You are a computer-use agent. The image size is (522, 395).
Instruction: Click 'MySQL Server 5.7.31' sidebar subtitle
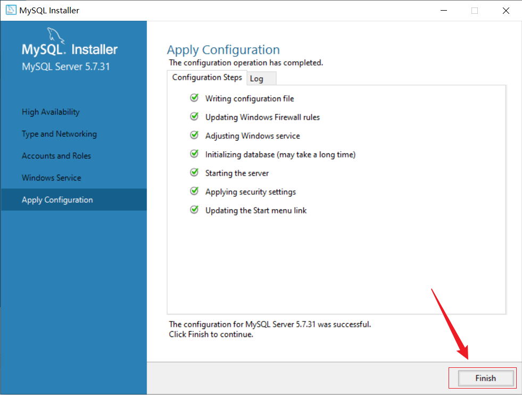pos(66,67)
